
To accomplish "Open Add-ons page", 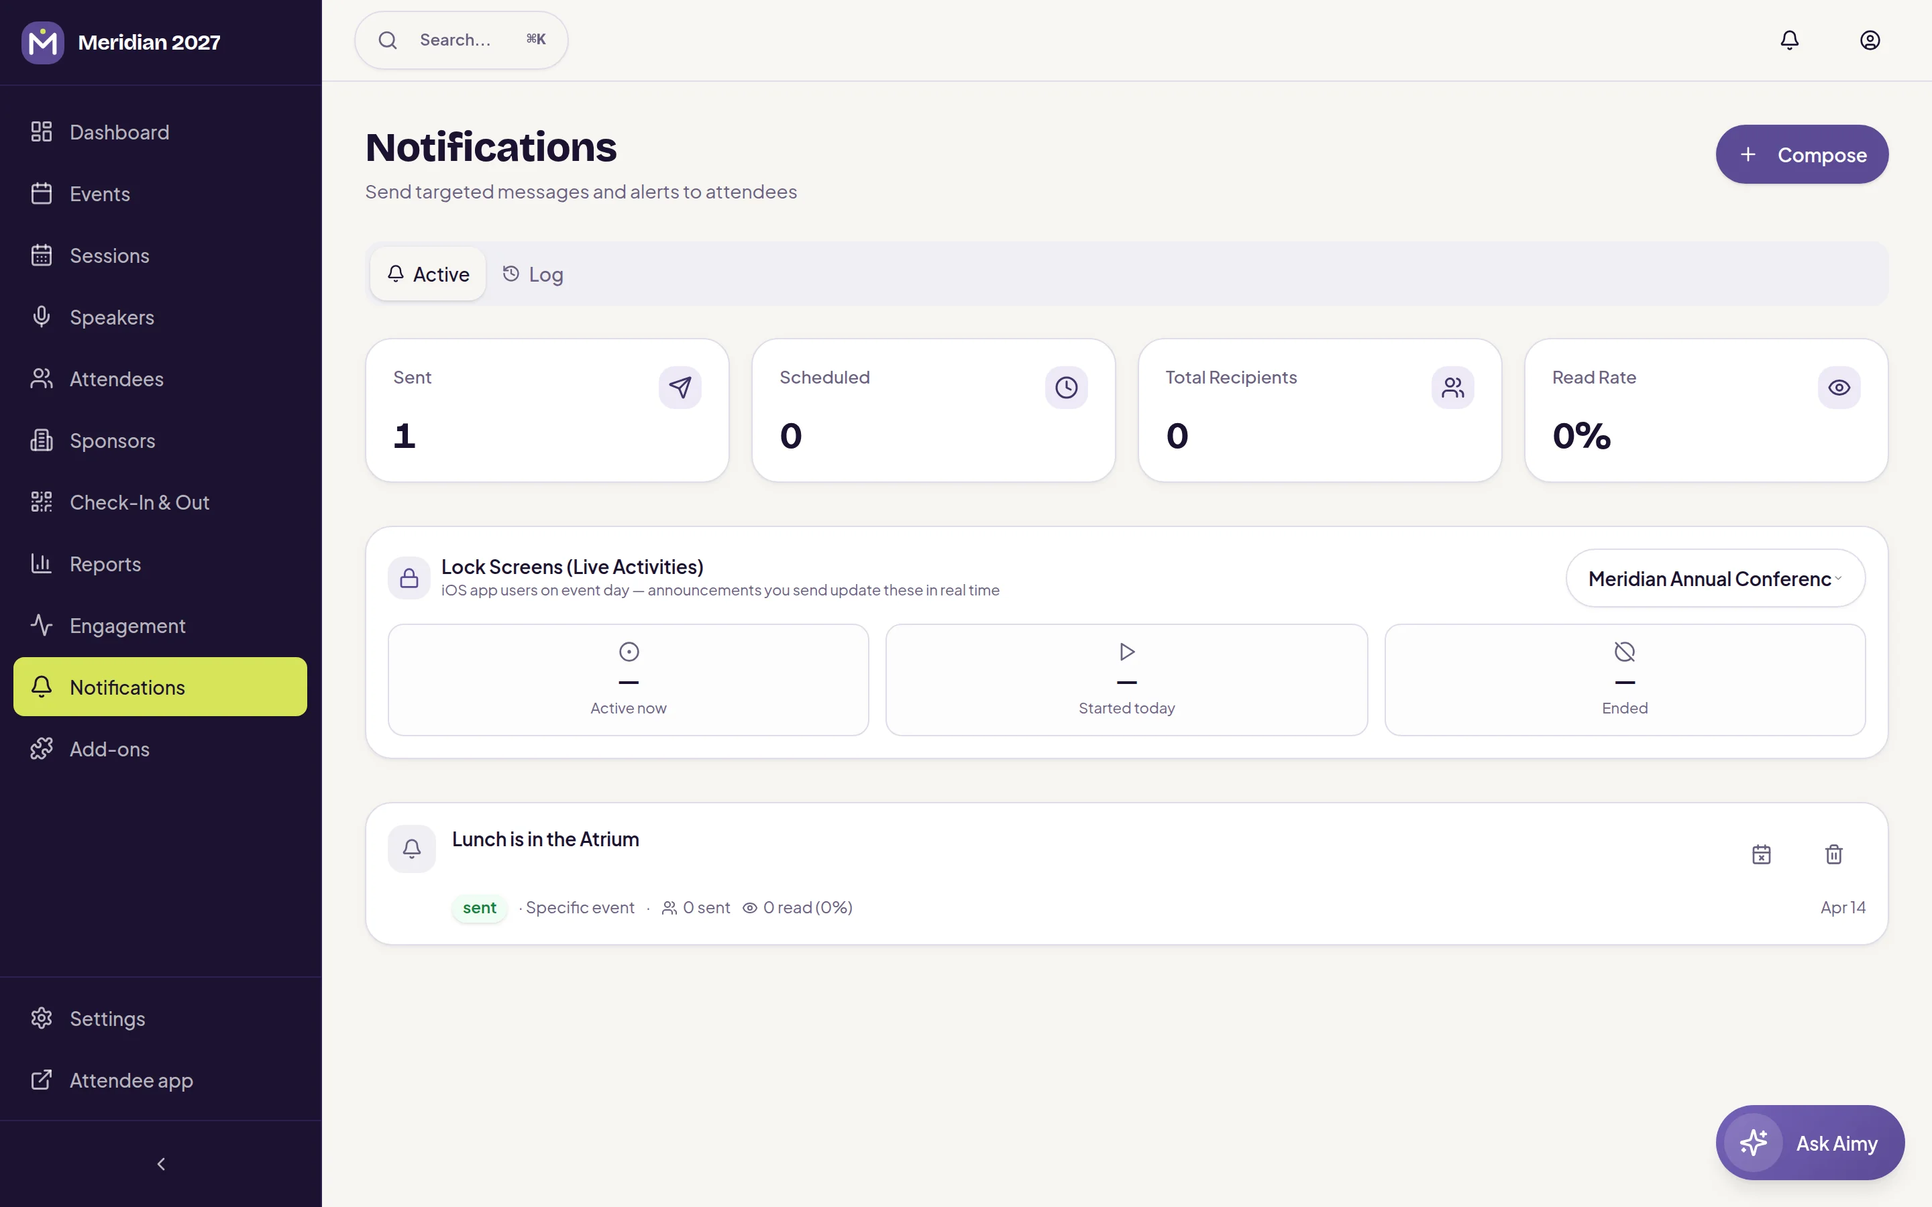I will click(x=160, y=749).
